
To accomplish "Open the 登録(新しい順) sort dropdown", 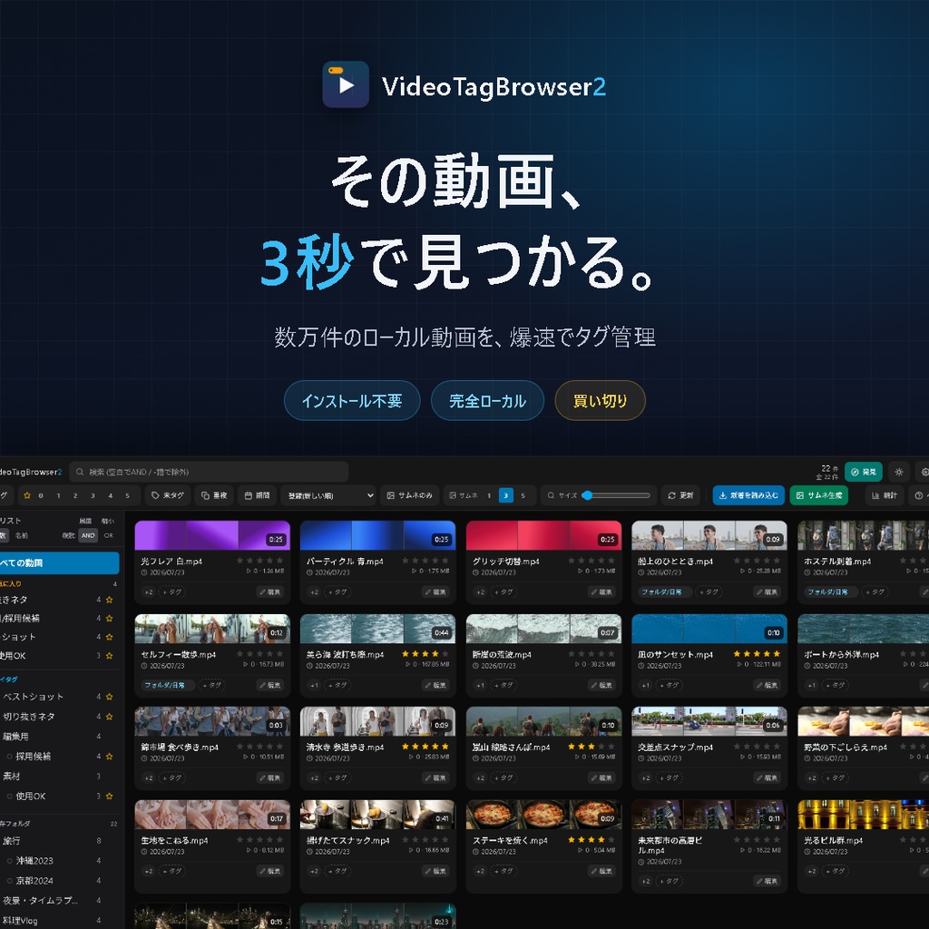I will point(328,495).
